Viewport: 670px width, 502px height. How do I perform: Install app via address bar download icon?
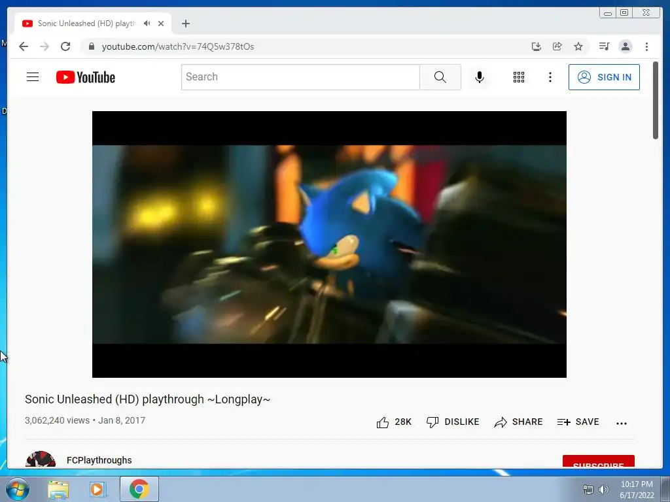(x=537, y=46)
